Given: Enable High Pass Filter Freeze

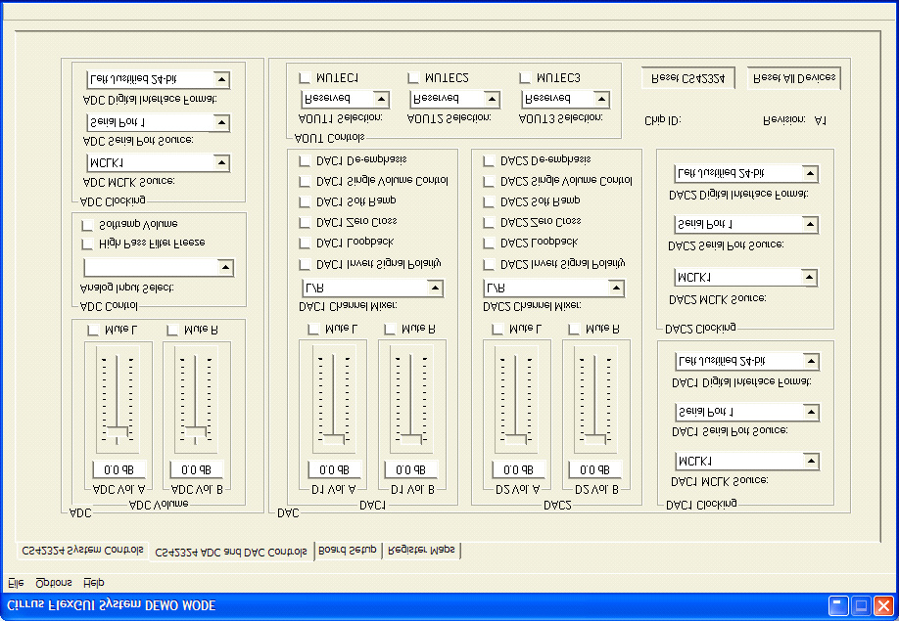Looking at the screenshot, I should (x=86, y=243).
